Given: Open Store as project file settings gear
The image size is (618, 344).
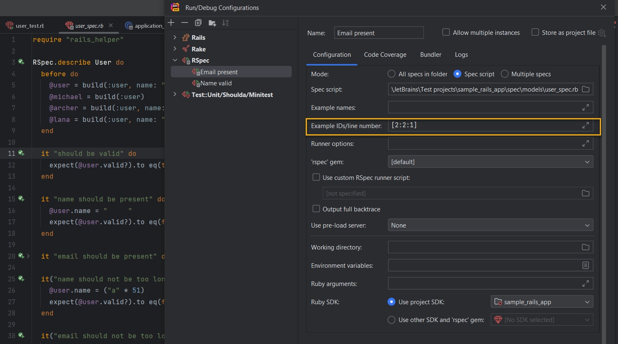Looking at the screenshot, I should pos(602,33).
